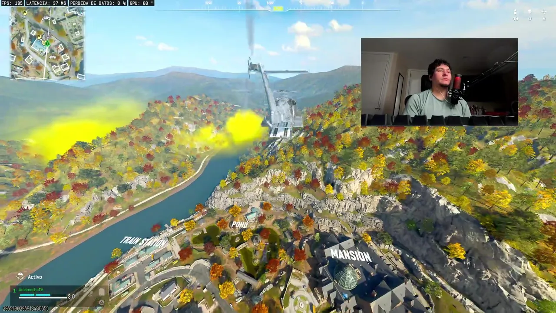Click the player count number 48
Screen dimensions: 556x313
click(515, 19)
